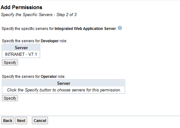Click the Step 2 of 3 indicator text
Image resolution: width=180 pixels, height=128 pixels.
pos(66,15)
